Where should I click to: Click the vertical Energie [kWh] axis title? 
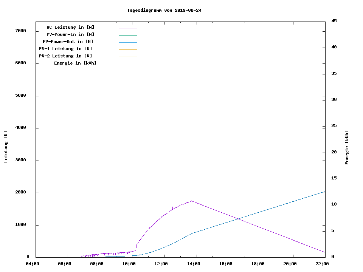(347, 147)
